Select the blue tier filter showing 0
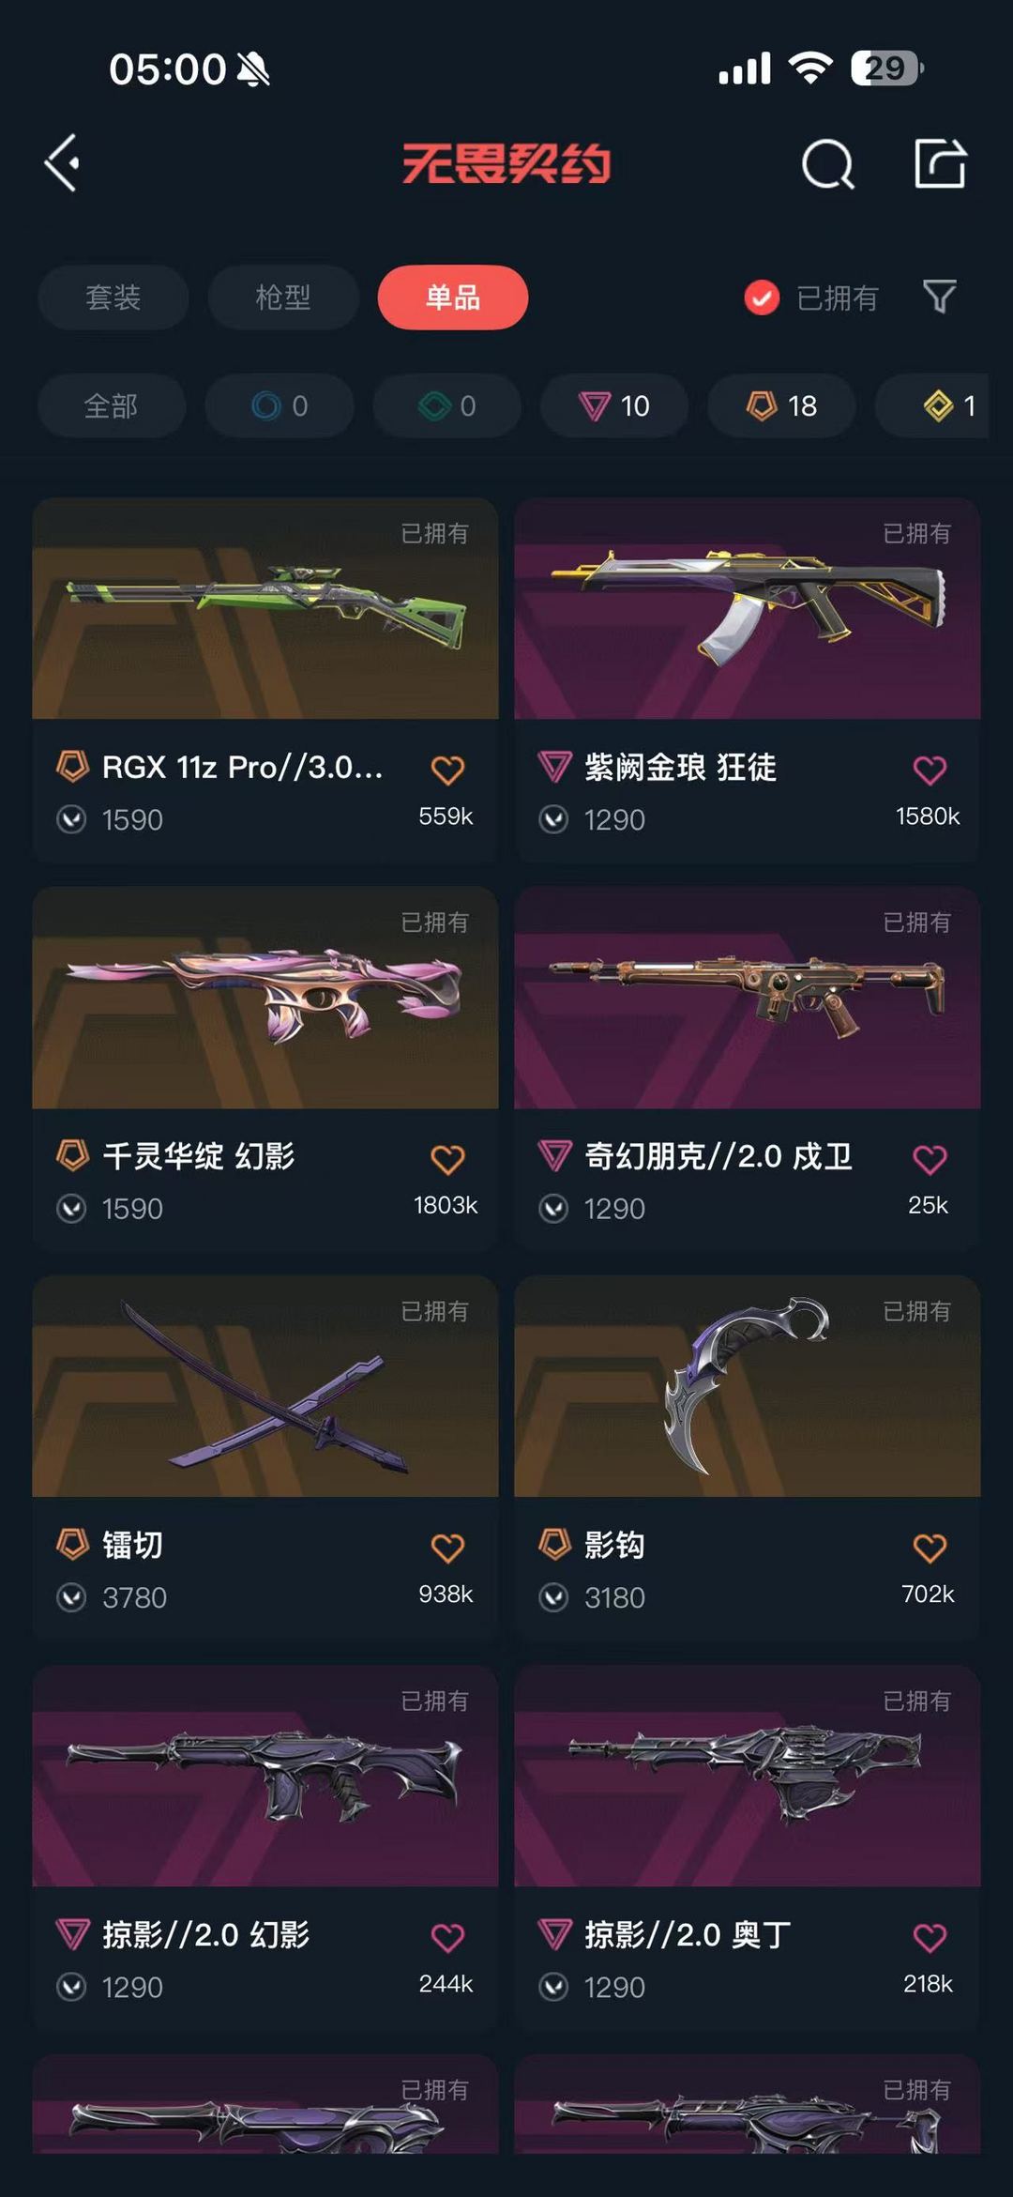 pyautogui.click(x=280, y=405)
